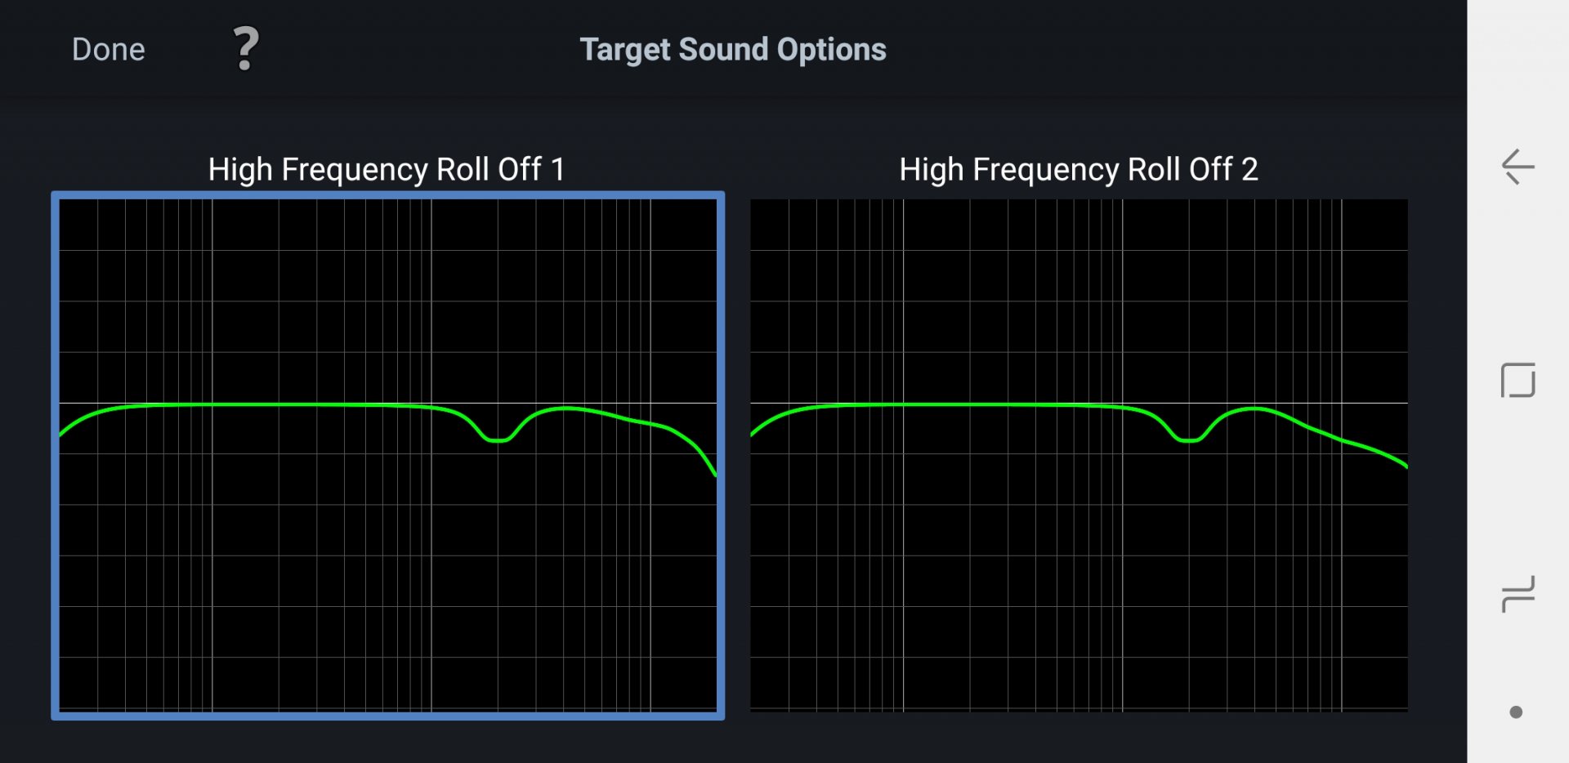
Task: Click the High Frequency Roll Off 1 label
Action: click(x=386, y=170)
